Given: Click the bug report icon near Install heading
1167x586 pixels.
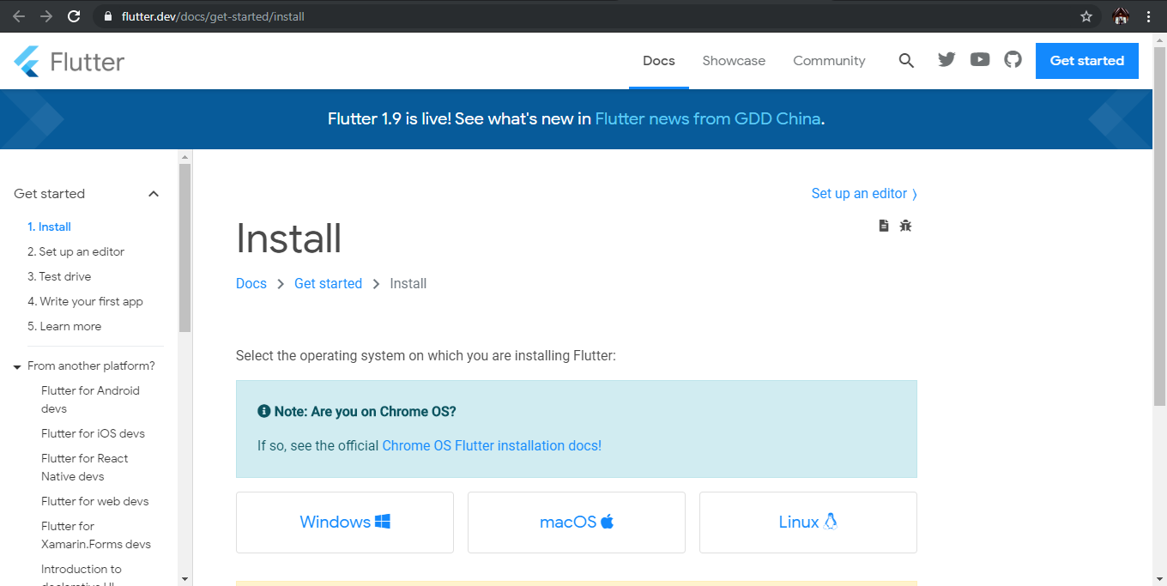Looking at the screenshot, I should coord(905,225).
